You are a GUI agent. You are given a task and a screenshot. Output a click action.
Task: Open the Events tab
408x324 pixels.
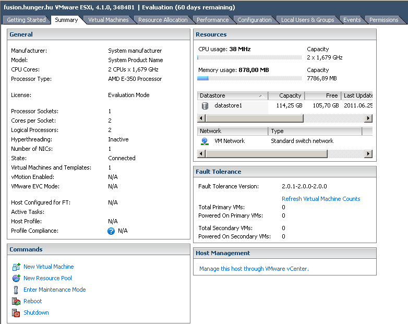click(x=352, y=20)
